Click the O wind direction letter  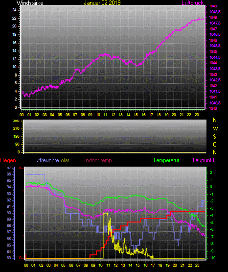click(215, 145)
